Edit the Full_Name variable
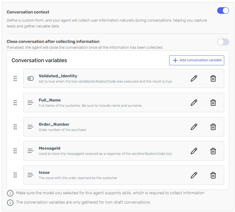The width and height of the screenshot is (235, 212). tap(194, 103)
